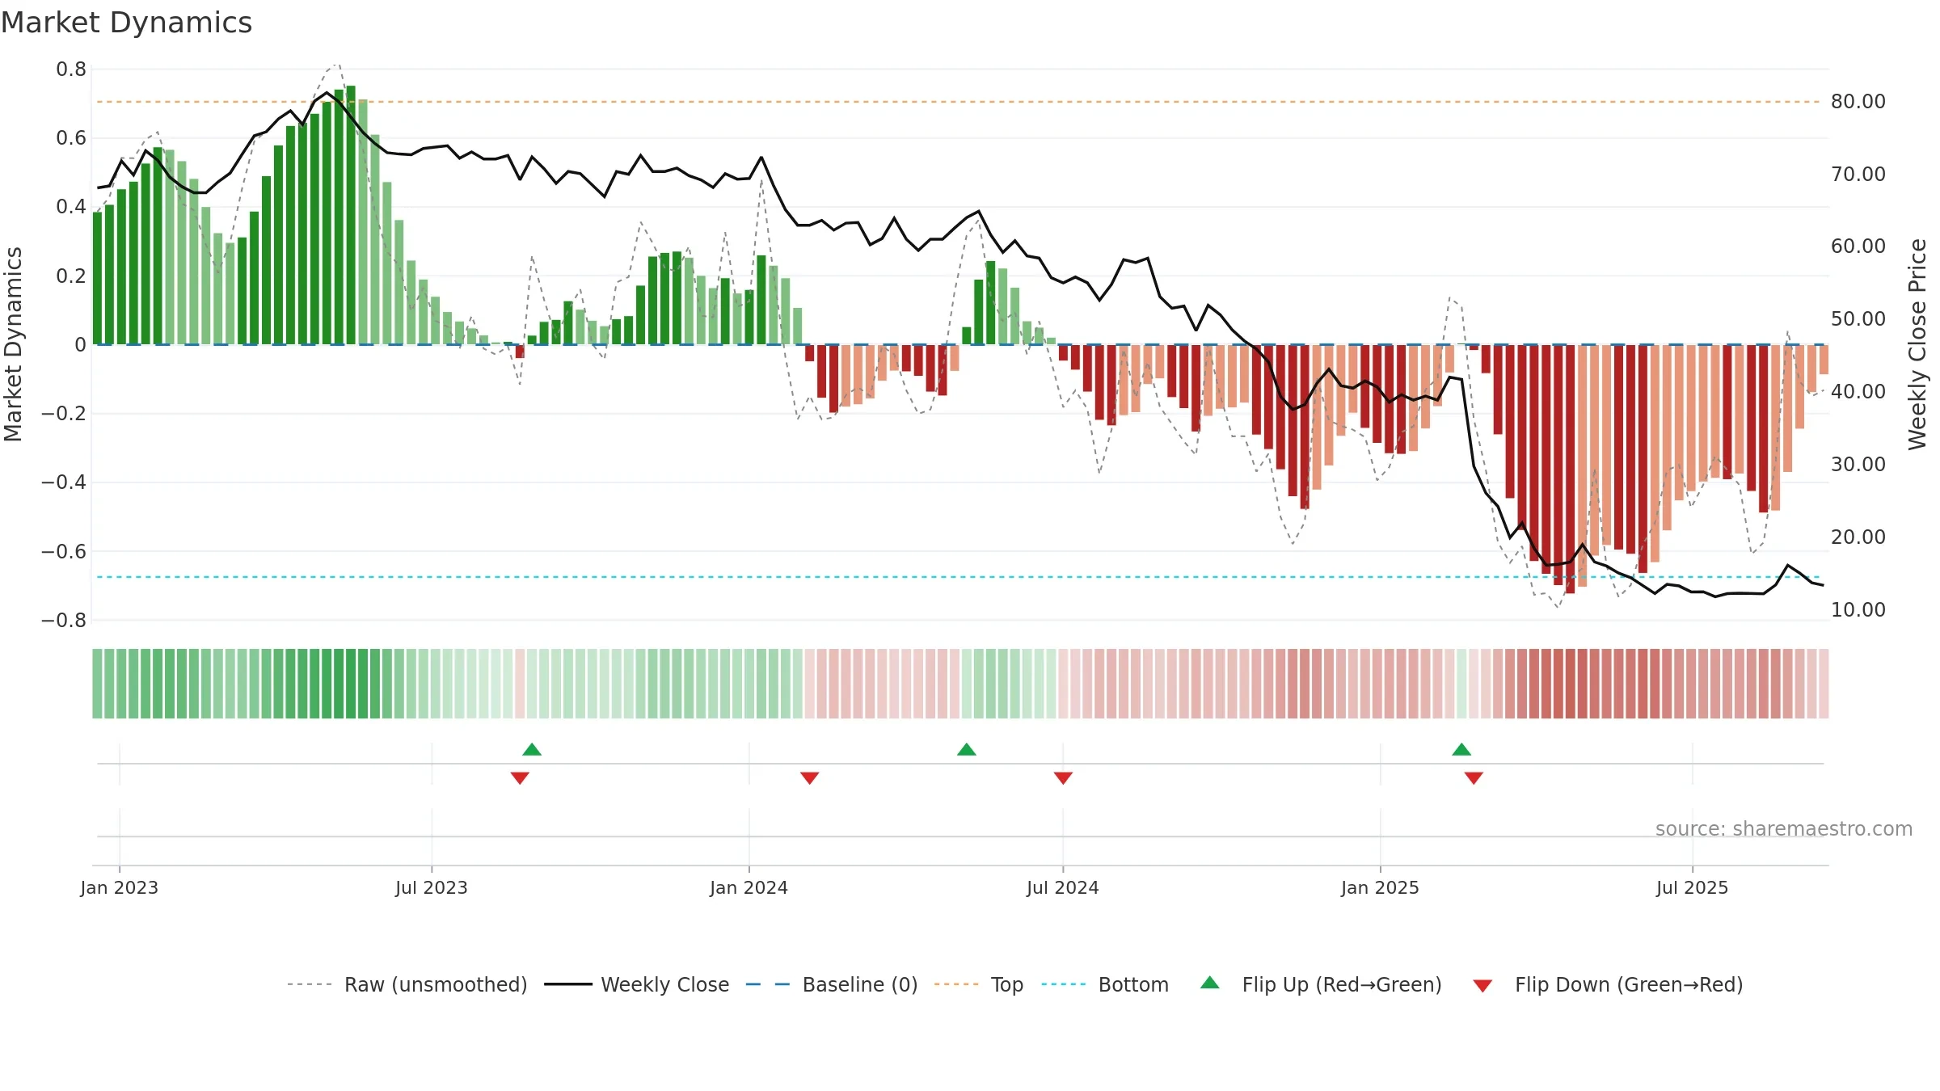Click the 0 baseline axis label
The width and height of the screenshot is (1940, 1091).
(x=80, y=345)
